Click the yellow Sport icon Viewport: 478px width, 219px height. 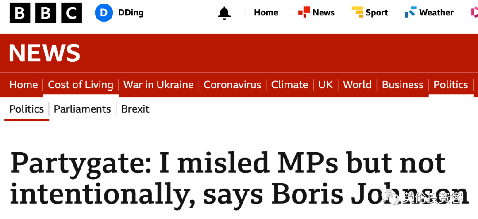pyautogui.click(x=357, y=12)
